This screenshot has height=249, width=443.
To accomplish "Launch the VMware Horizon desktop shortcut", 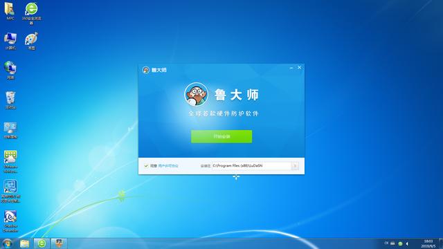I will point(10,161).
